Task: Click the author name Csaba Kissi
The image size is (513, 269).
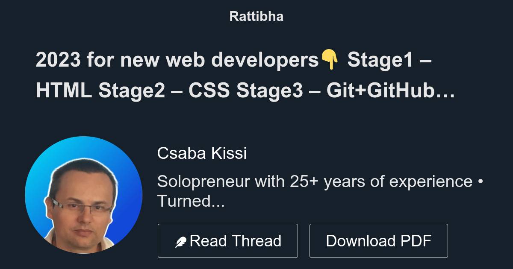Action: pyautogui.click(x=202, y=153)
